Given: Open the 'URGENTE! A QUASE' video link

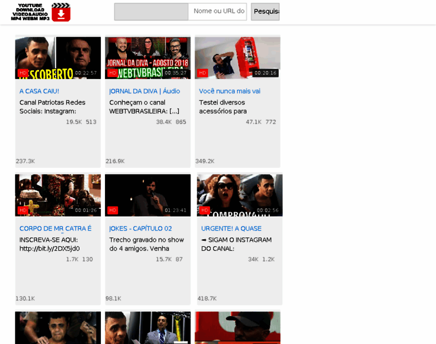Looking at the screenshot, I should (231, 229).
